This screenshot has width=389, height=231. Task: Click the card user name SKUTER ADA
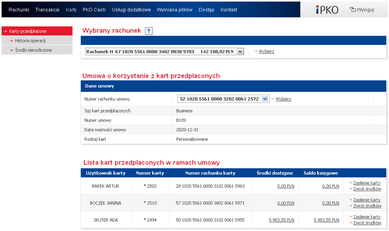(106, 220)
